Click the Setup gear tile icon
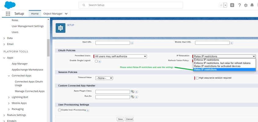 click(x=60, y=28)
